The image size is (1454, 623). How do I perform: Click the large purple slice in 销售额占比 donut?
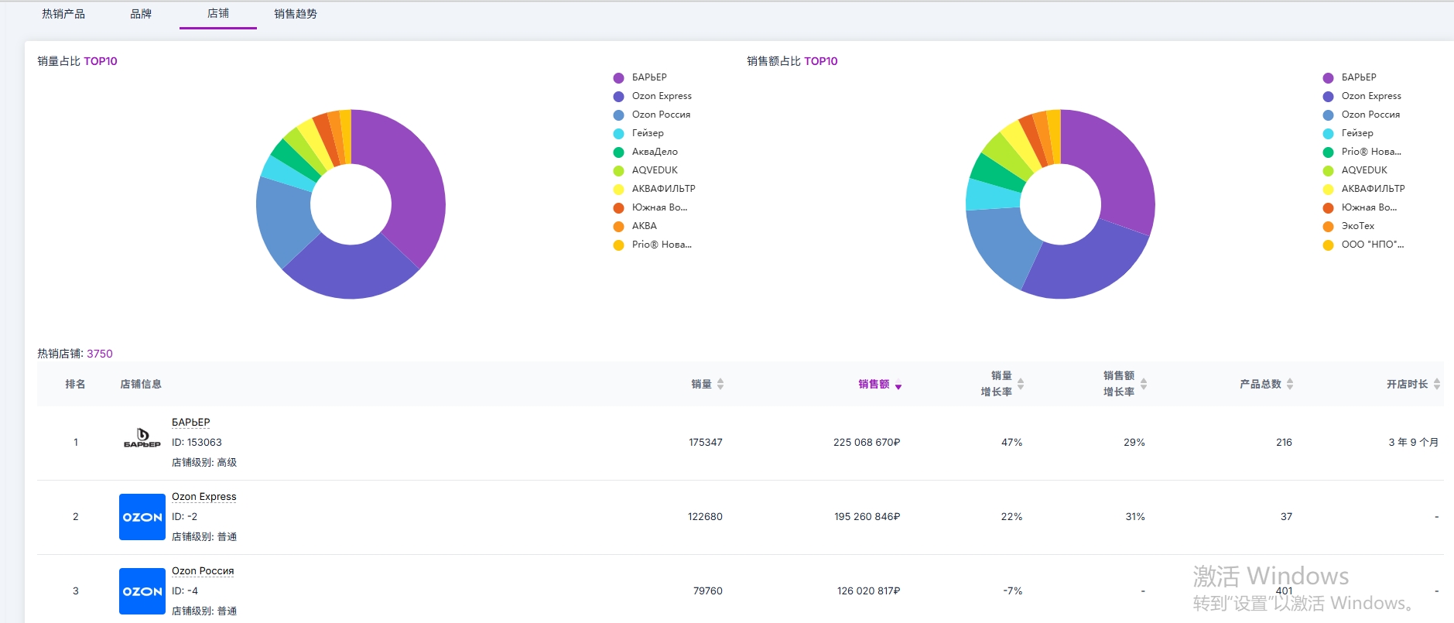click(x=1118, y=170)
